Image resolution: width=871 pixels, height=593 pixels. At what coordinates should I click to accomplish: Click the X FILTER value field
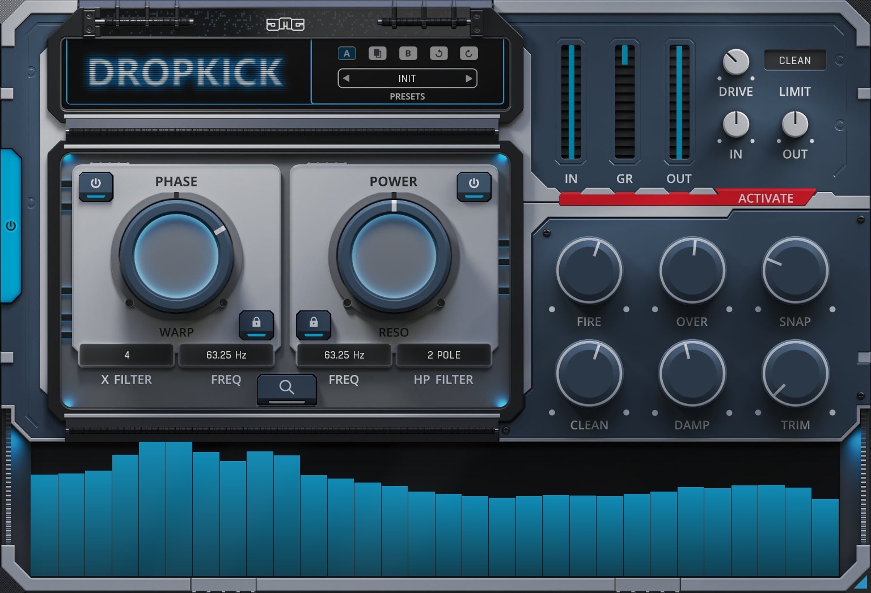tap(126, 355)
